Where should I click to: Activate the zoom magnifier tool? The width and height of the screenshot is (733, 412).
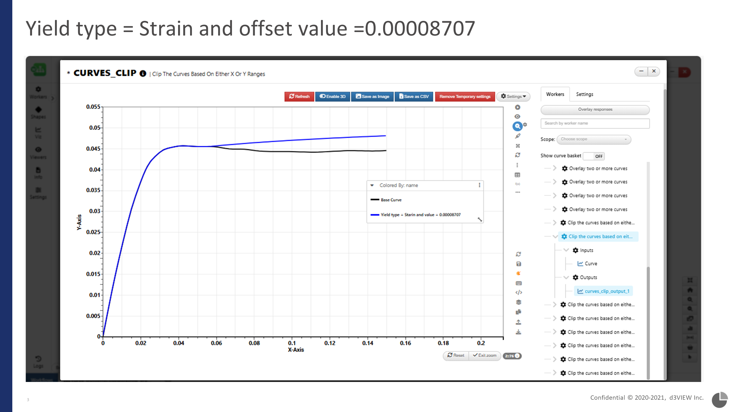[517, 126]
